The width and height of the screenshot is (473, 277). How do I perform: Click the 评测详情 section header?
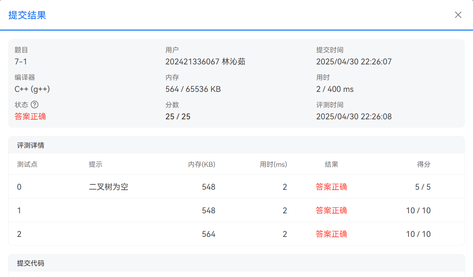click(31, 145)
